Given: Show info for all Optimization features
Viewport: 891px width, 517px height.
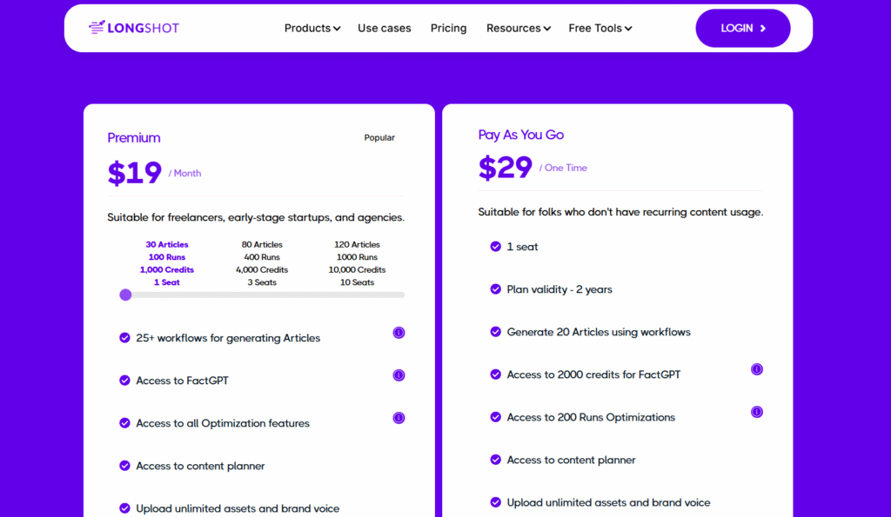Looking at the screenshot, I should tap(399, 418).
